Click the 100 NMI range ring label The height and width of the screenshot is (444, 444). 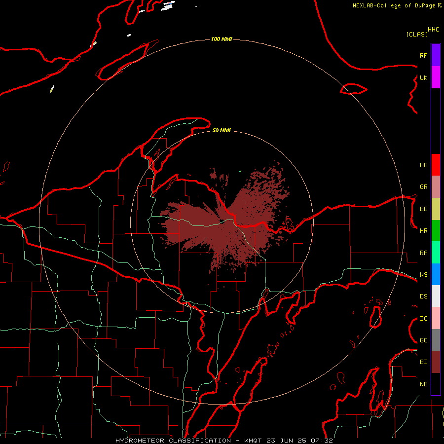[222, 39]
